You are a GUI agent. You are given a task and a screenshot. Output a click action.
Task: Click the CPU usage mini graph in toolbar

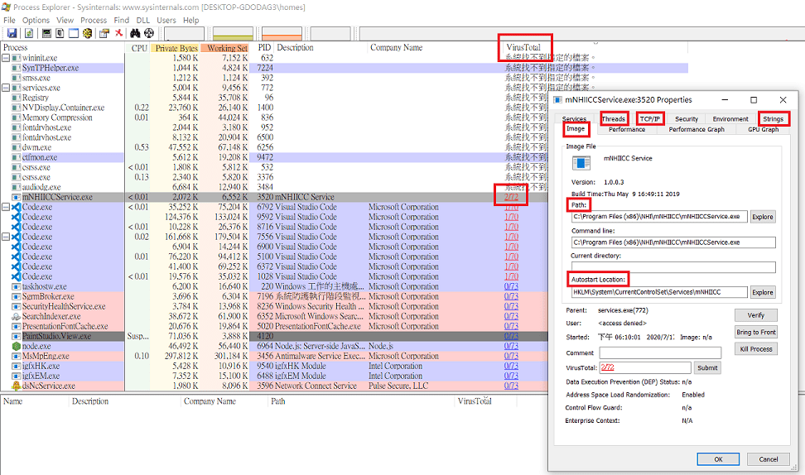pyautogui.click(x=184, y=34)
